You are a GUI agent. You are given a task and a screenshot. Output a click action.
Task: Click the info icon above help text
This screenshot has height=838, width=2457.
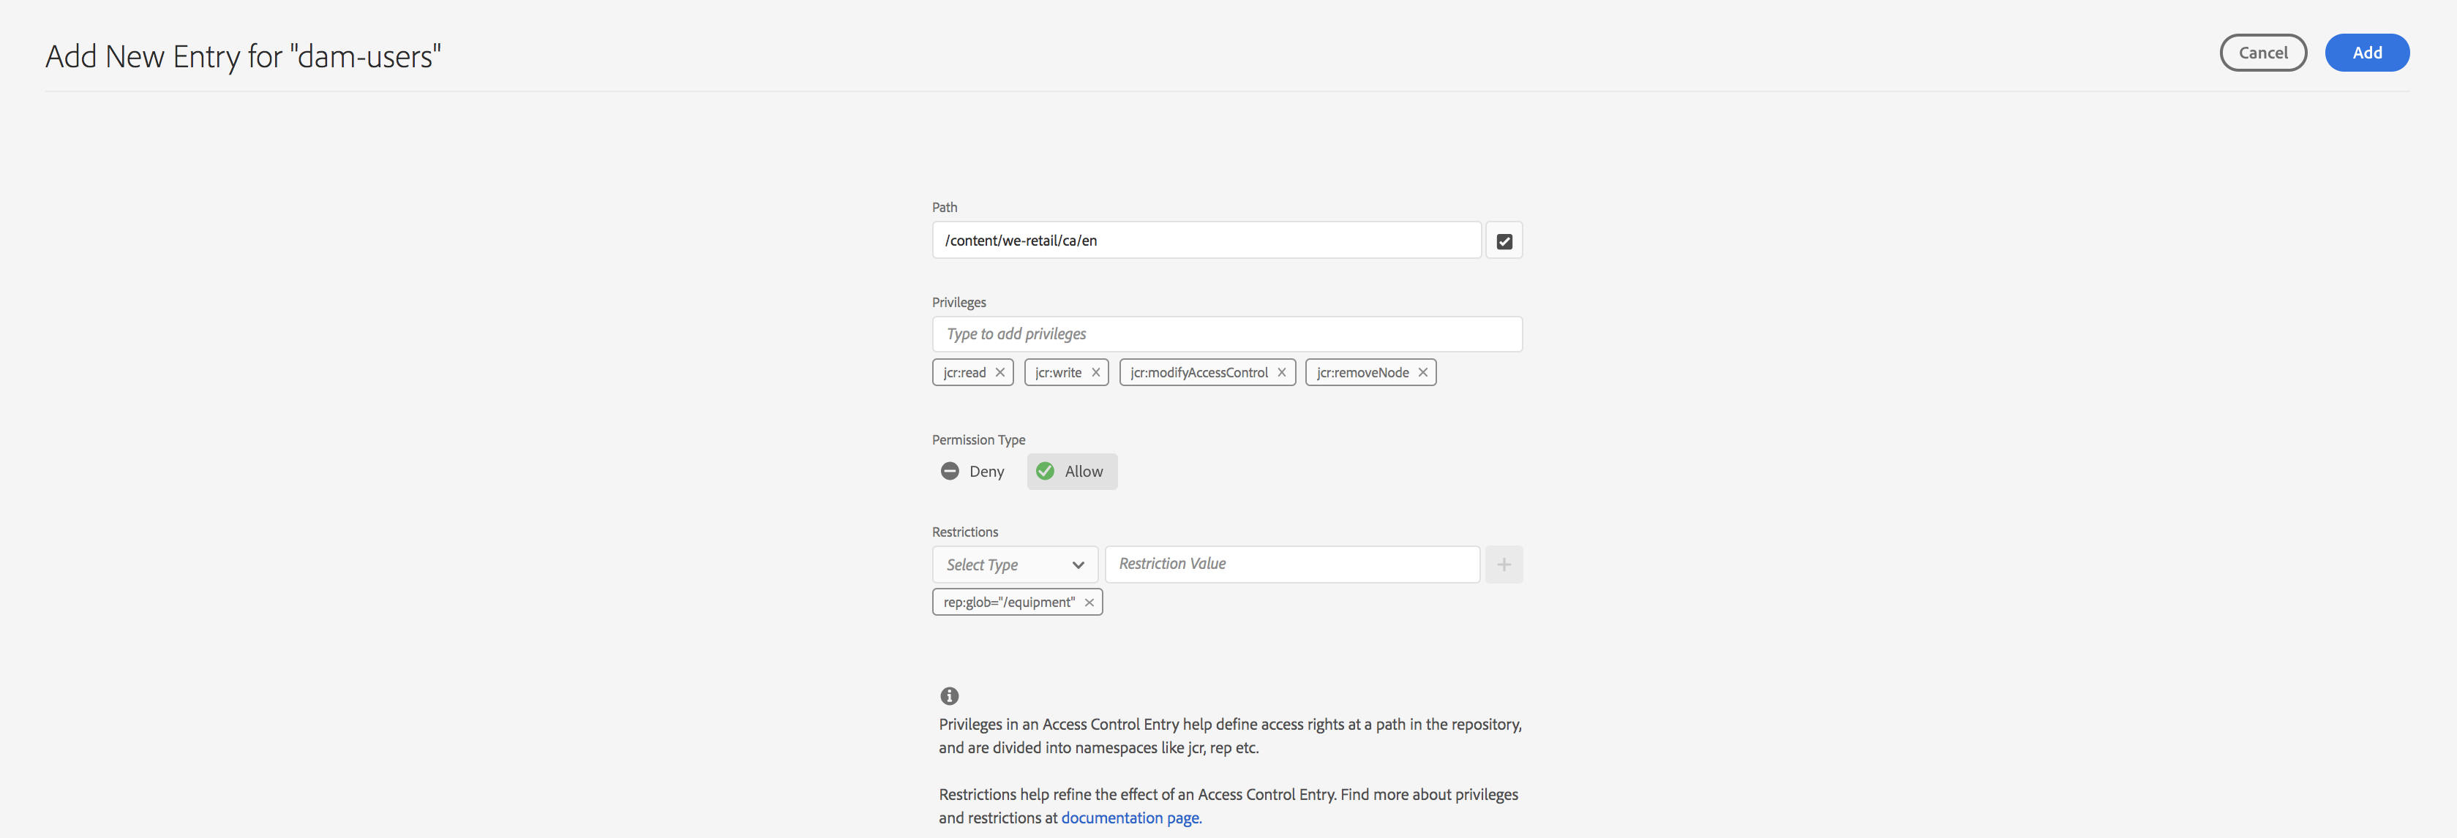pyautogui.click(x=949, y=696)
